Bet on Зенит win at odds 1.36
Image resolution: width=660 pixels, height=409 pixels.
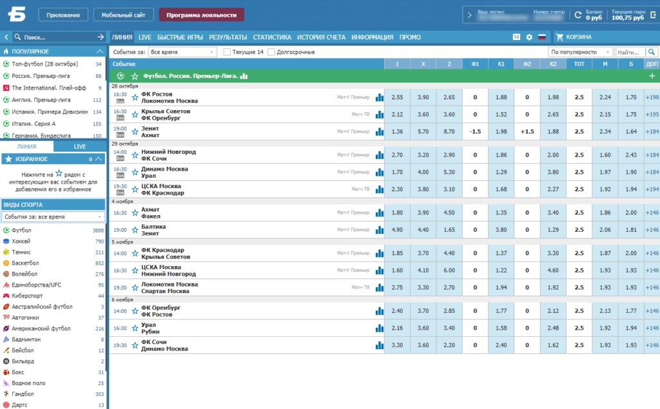click(x=397, y=131)
